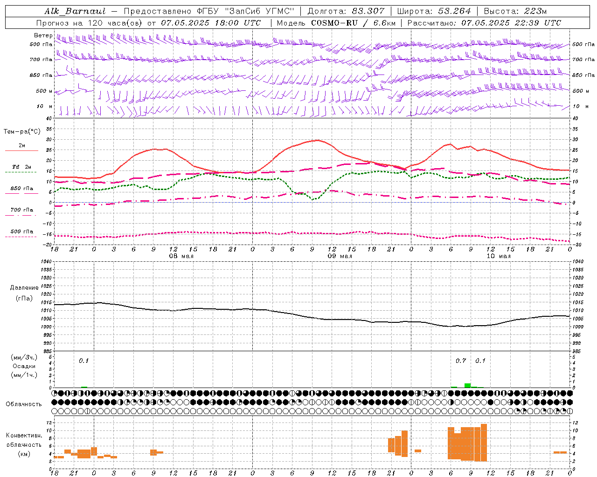Click the '(мм/3ч.)' precipitation unit label
This screenshot has height=477, width=597.
tap(24, 357)
